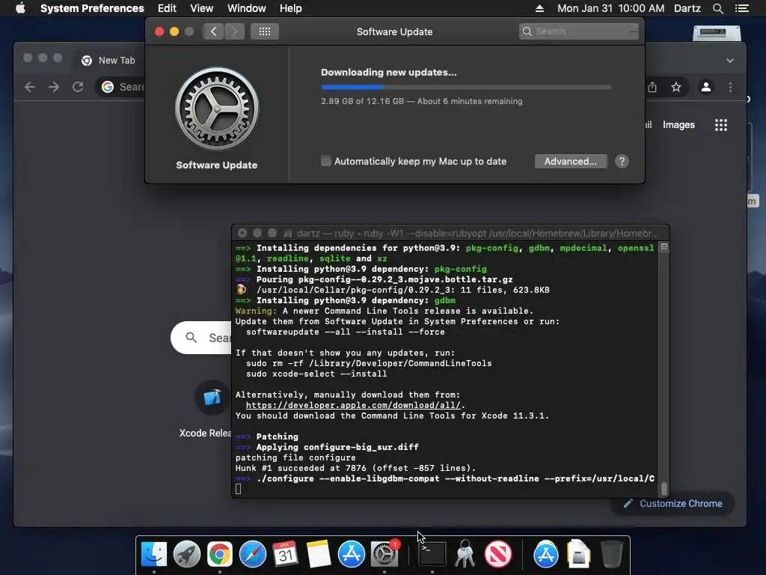Click the System Preferences search field
The height and width of the screenshot is (575, 766).
tap(579, 31)
